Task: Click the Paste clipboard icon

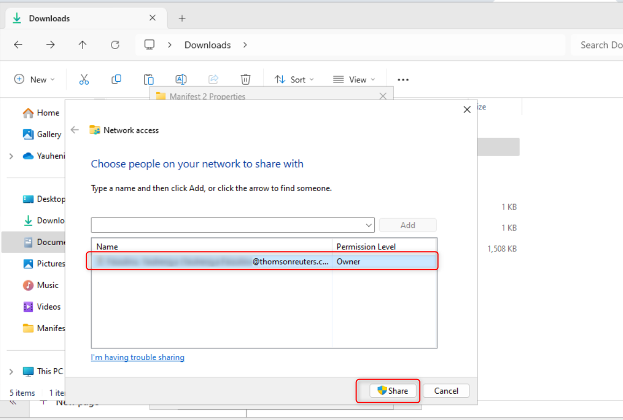Action: click(x=149, y=80)
